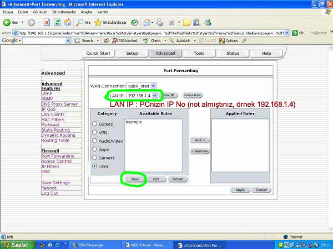The width and height of the screenshot is (333, 249).
Task: Click the green Git (Go) arrow
Action: tap(295, 33)
